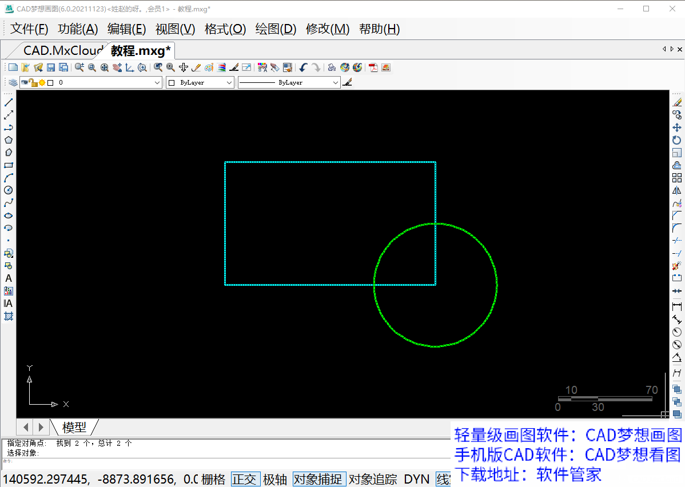This screenshot has height=487, width=685.
Task: Open the 格式(O) menu
Action: click(x=225, y=29)
